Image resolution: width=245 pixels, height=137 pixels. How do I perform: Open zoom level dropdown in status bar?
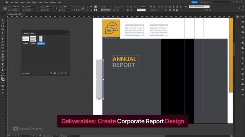[x=13, y=136]
